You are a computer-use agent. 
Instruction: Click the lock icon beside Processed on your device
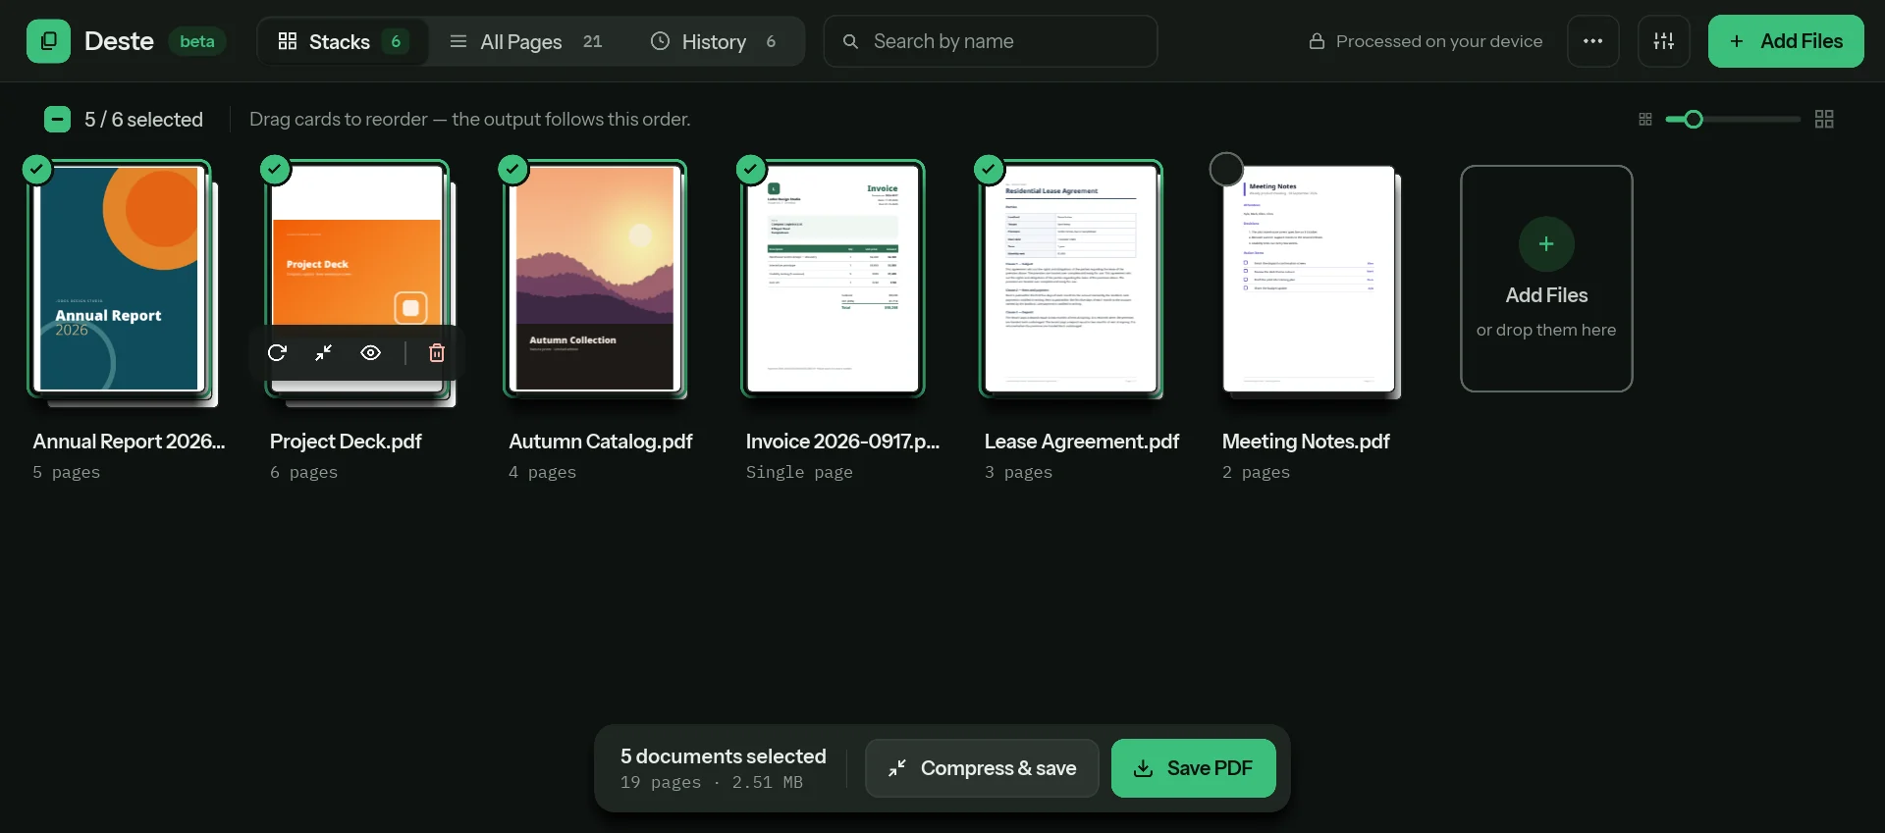pos(1317,41)
